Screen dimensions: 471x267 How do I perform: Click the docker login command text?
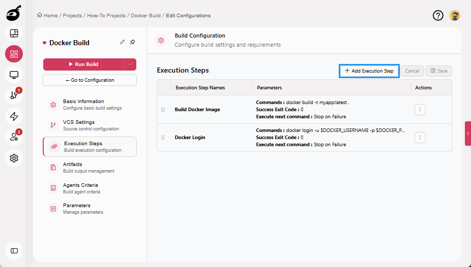345,130
